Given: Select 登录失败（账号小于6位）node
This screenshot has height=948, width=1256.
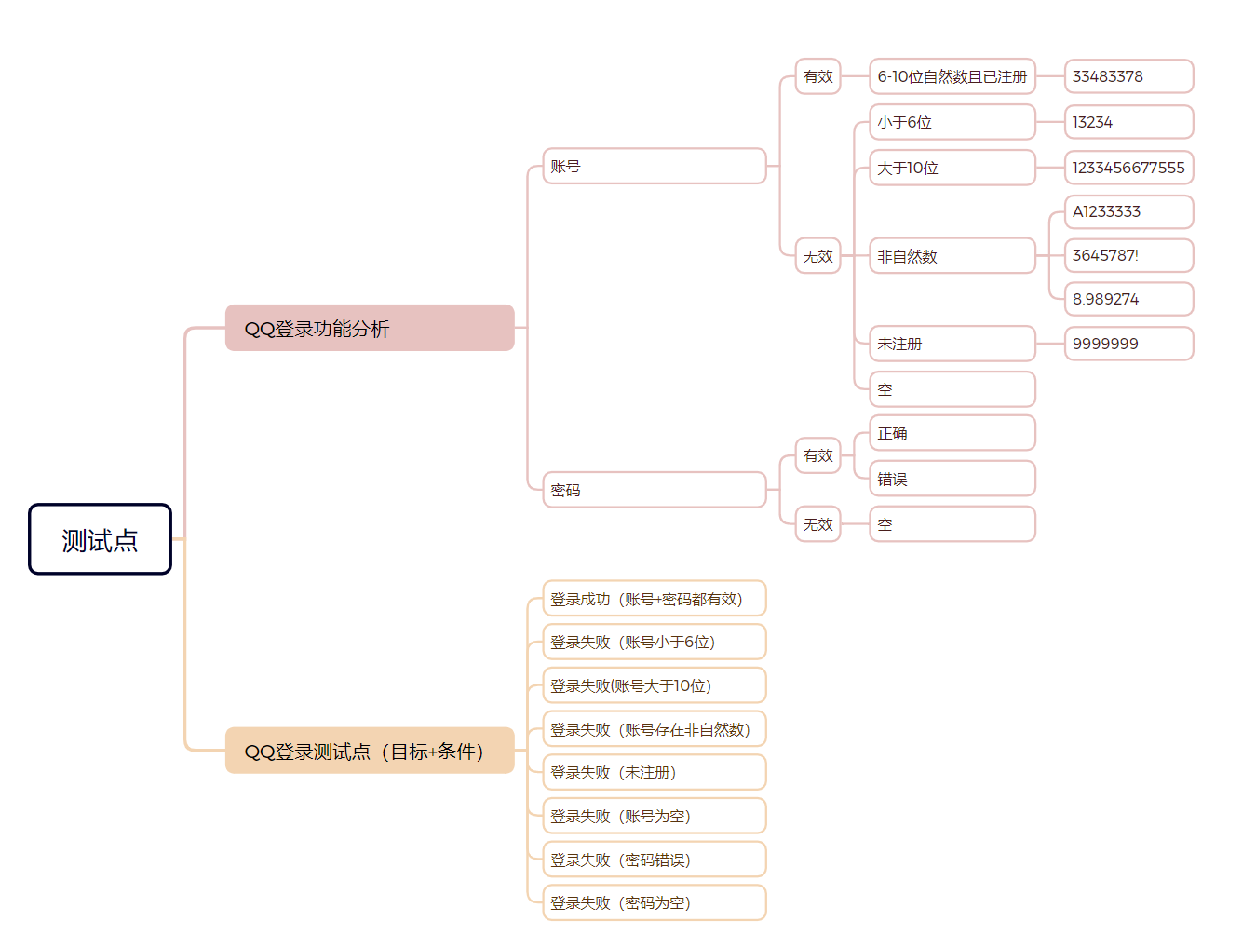Looking at the screenshot, I should tap(655, 642).
